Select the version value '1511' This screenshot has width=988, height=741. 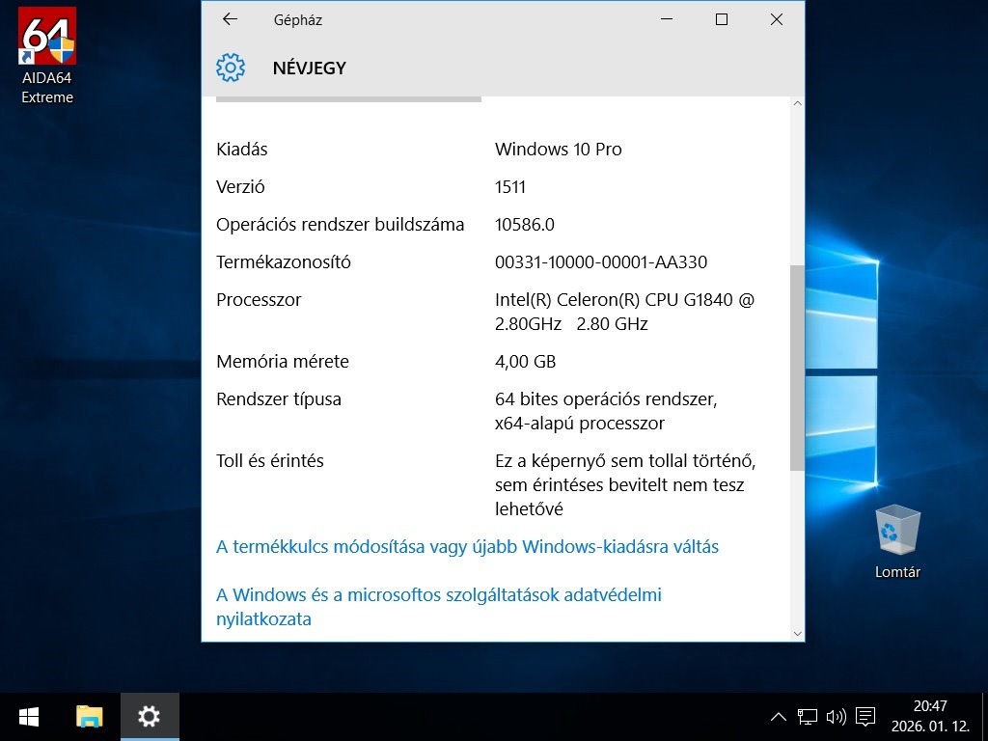(x=510, y=187)
